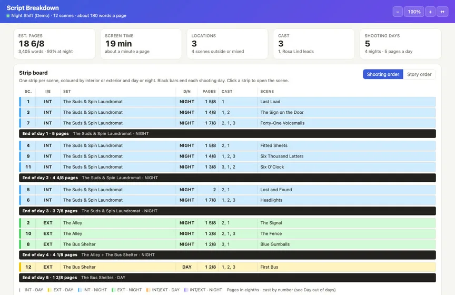Click the INT/EXT · NIGHT legend swatch
The width and height of the screenshot is (455, 295).
coord(185,290)
